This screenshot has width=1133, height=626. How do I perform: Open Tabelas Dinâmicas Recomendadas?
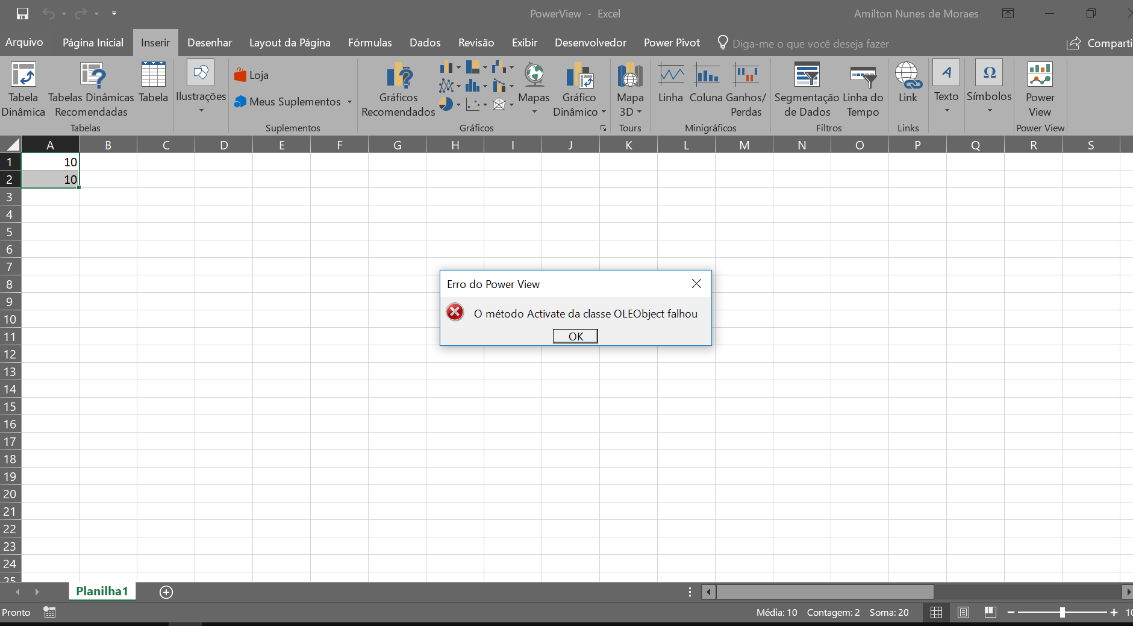tap(91, 89)
